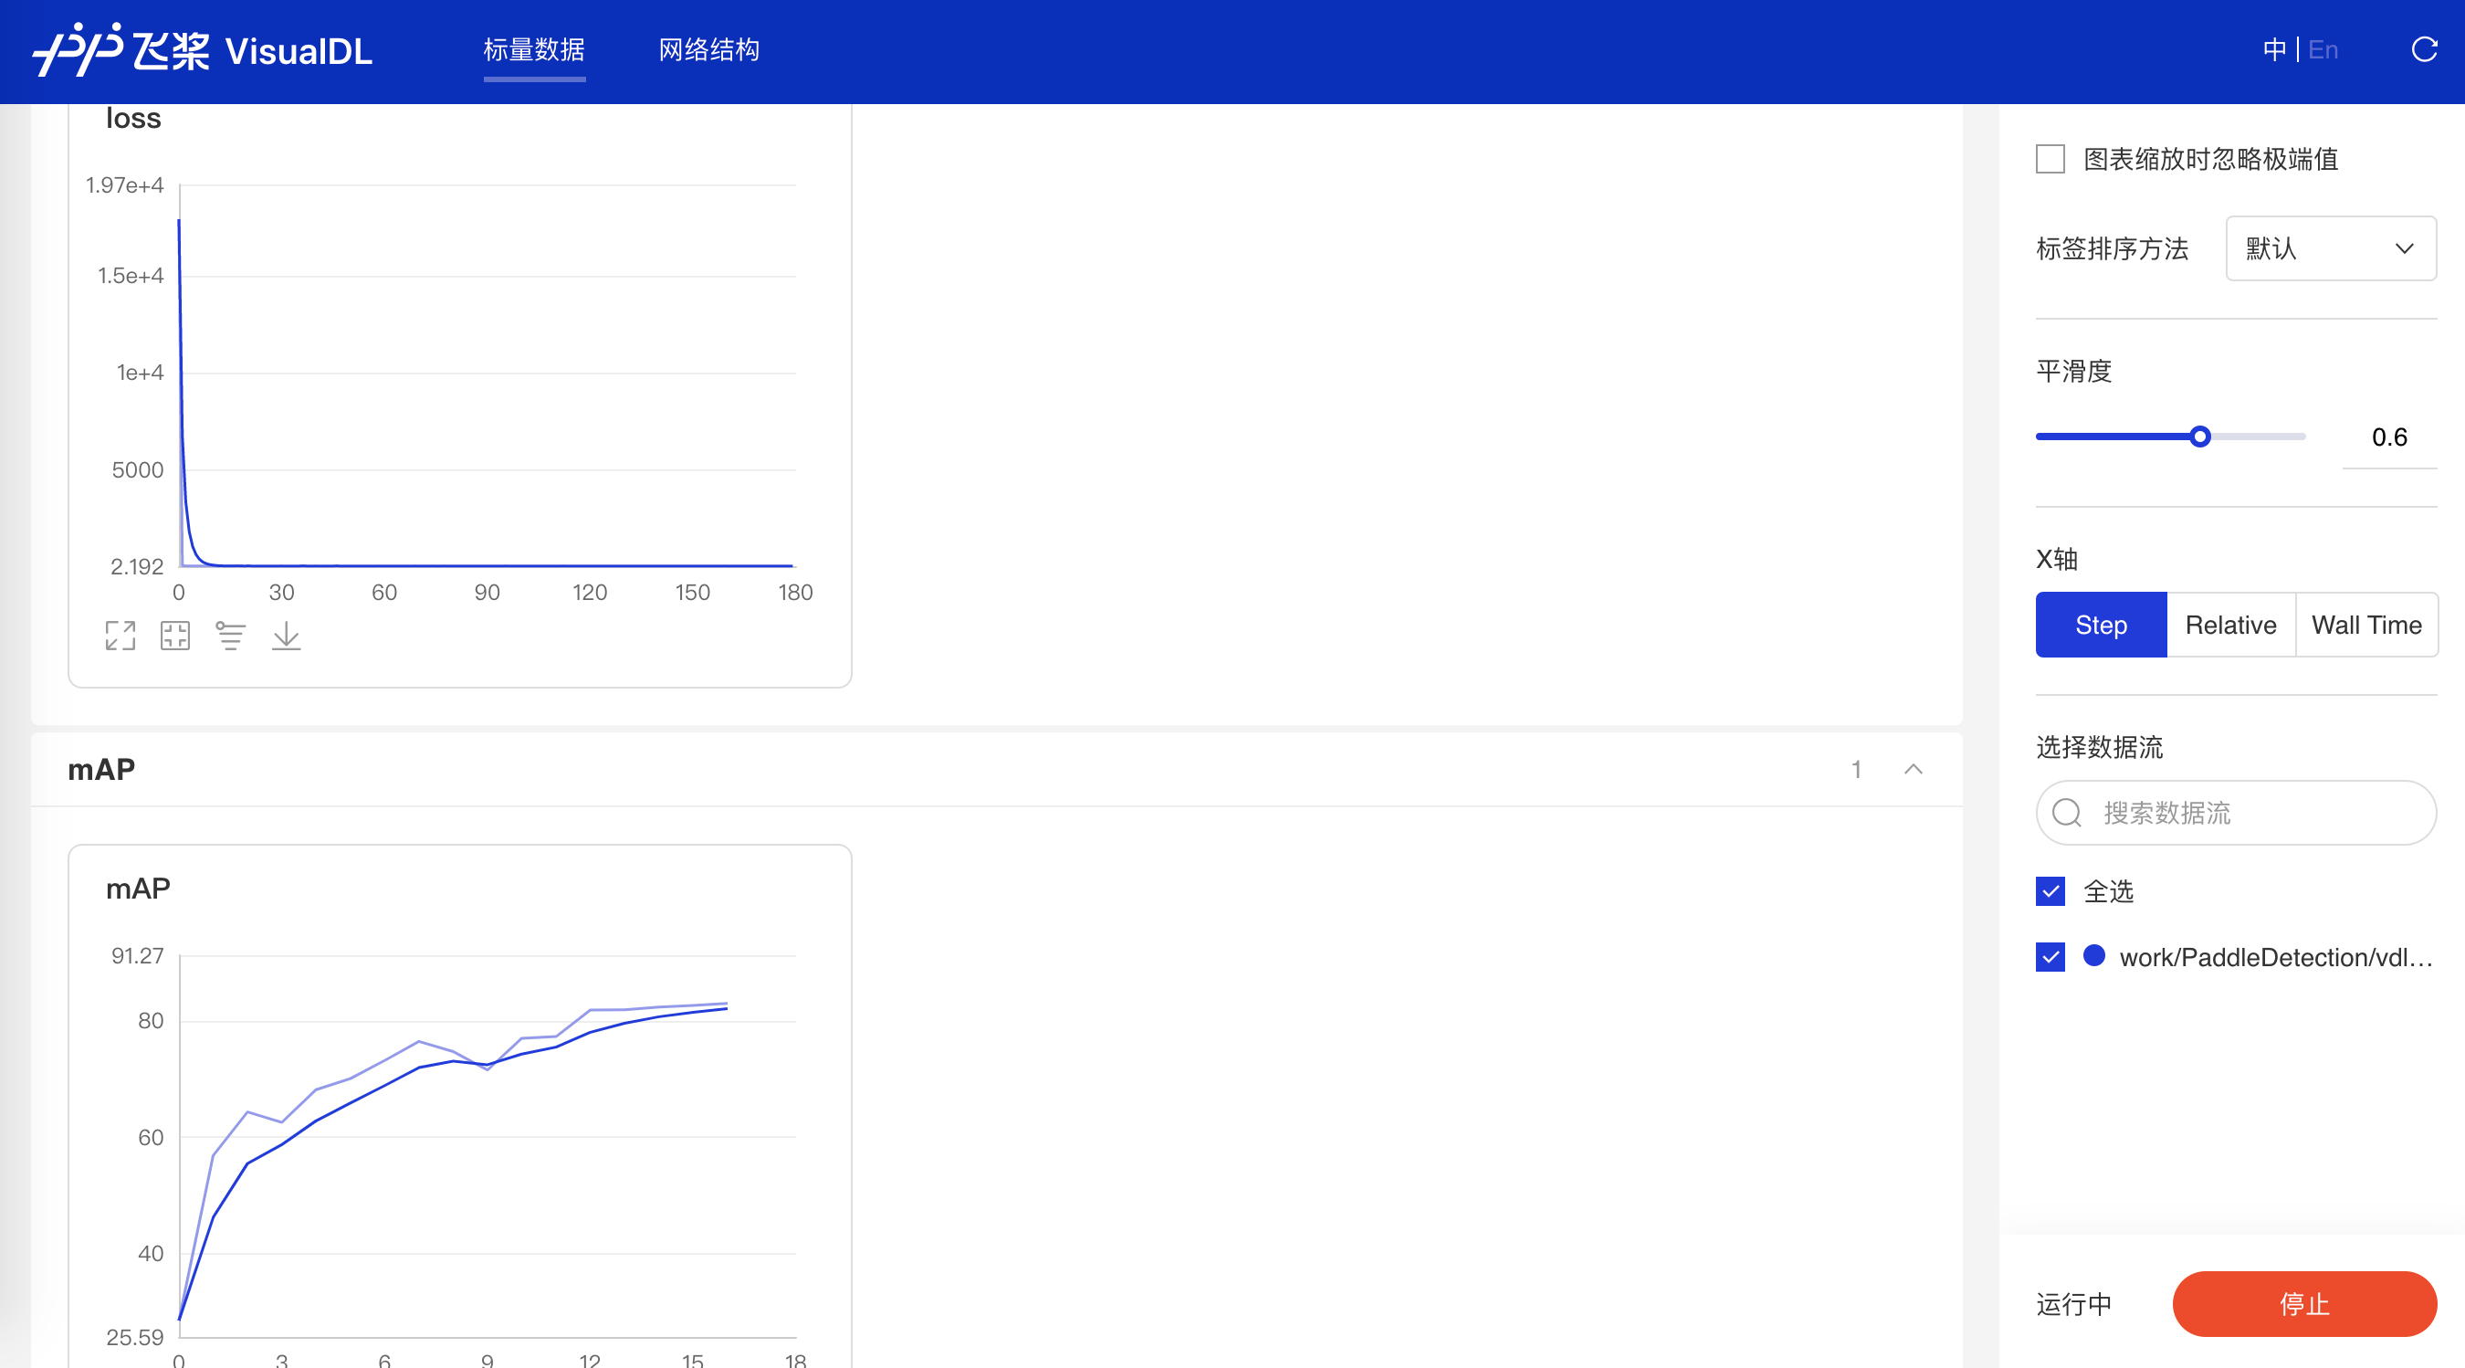Switch to the 网络结构 tab
2465x1368 pixels.
coord(709,50)
